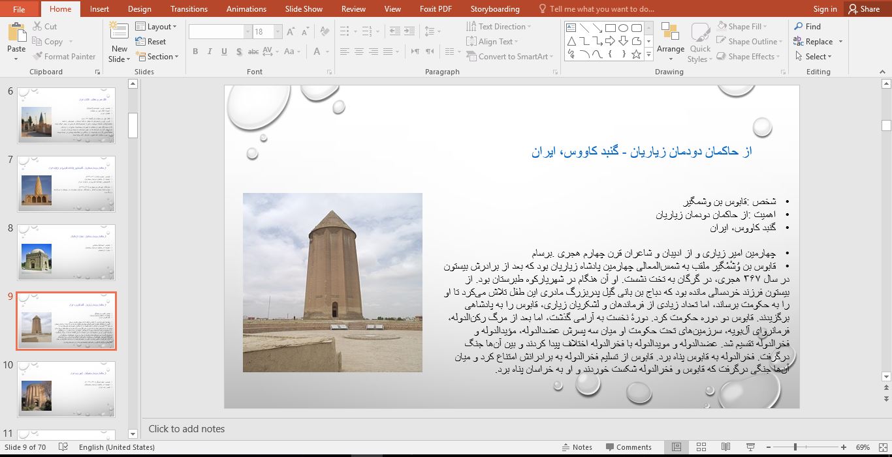The height and width of the screenshot is (457, 892).
Task: Open the Layout dropdown
Action: click(156, 27)
